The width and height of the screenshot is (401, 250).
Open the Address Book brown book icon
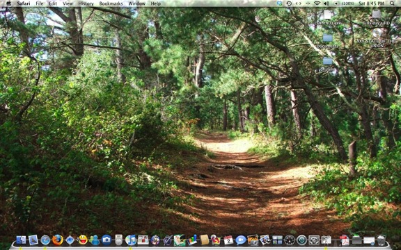[205, 240]
